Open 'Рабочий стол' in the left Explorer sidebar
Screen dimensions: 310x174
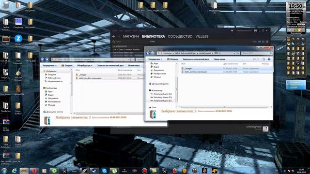(x=54, y=78)
